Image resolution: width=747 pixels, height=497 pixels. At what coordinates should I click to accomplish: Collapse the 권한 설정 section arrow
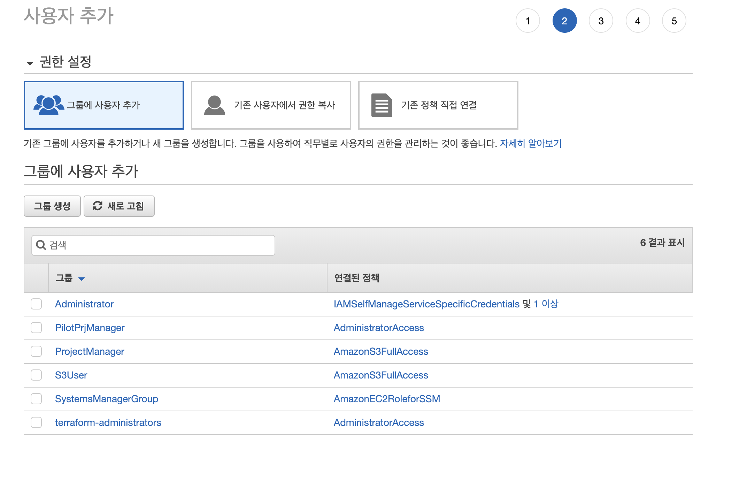[30, 63]
